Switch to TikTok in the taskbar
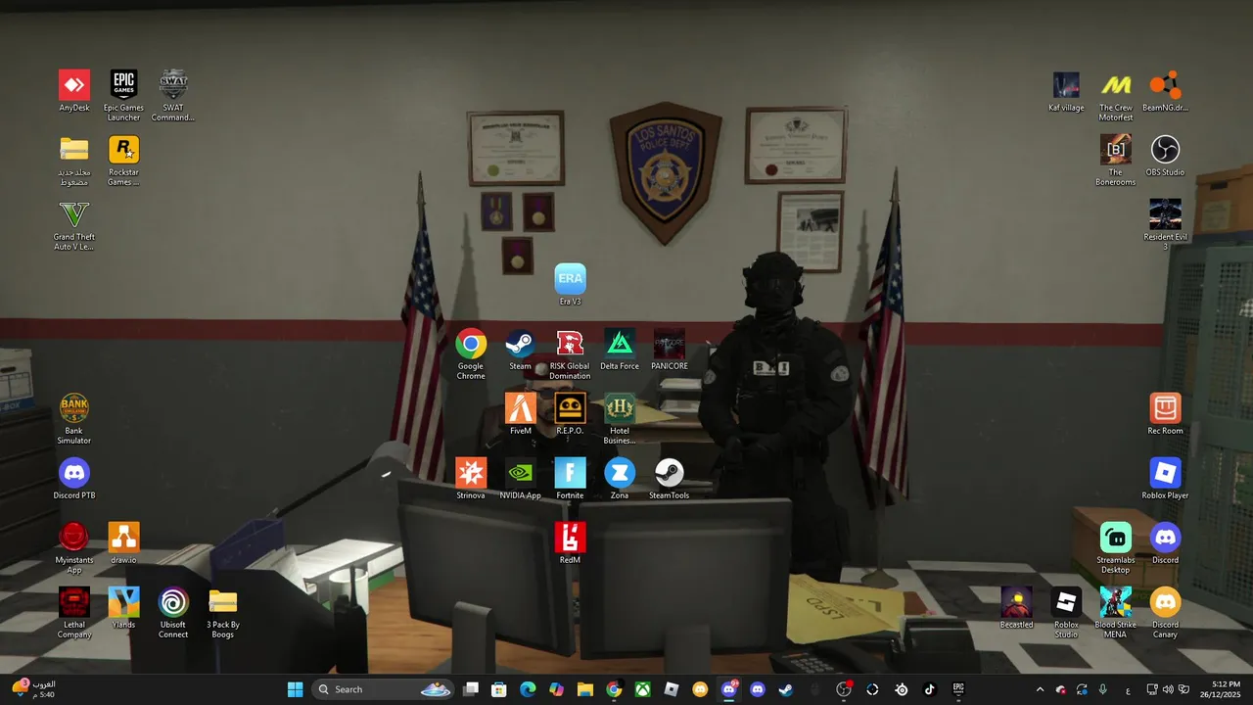The width and height of the screenshot is (1253, 705). pos(930,689)
